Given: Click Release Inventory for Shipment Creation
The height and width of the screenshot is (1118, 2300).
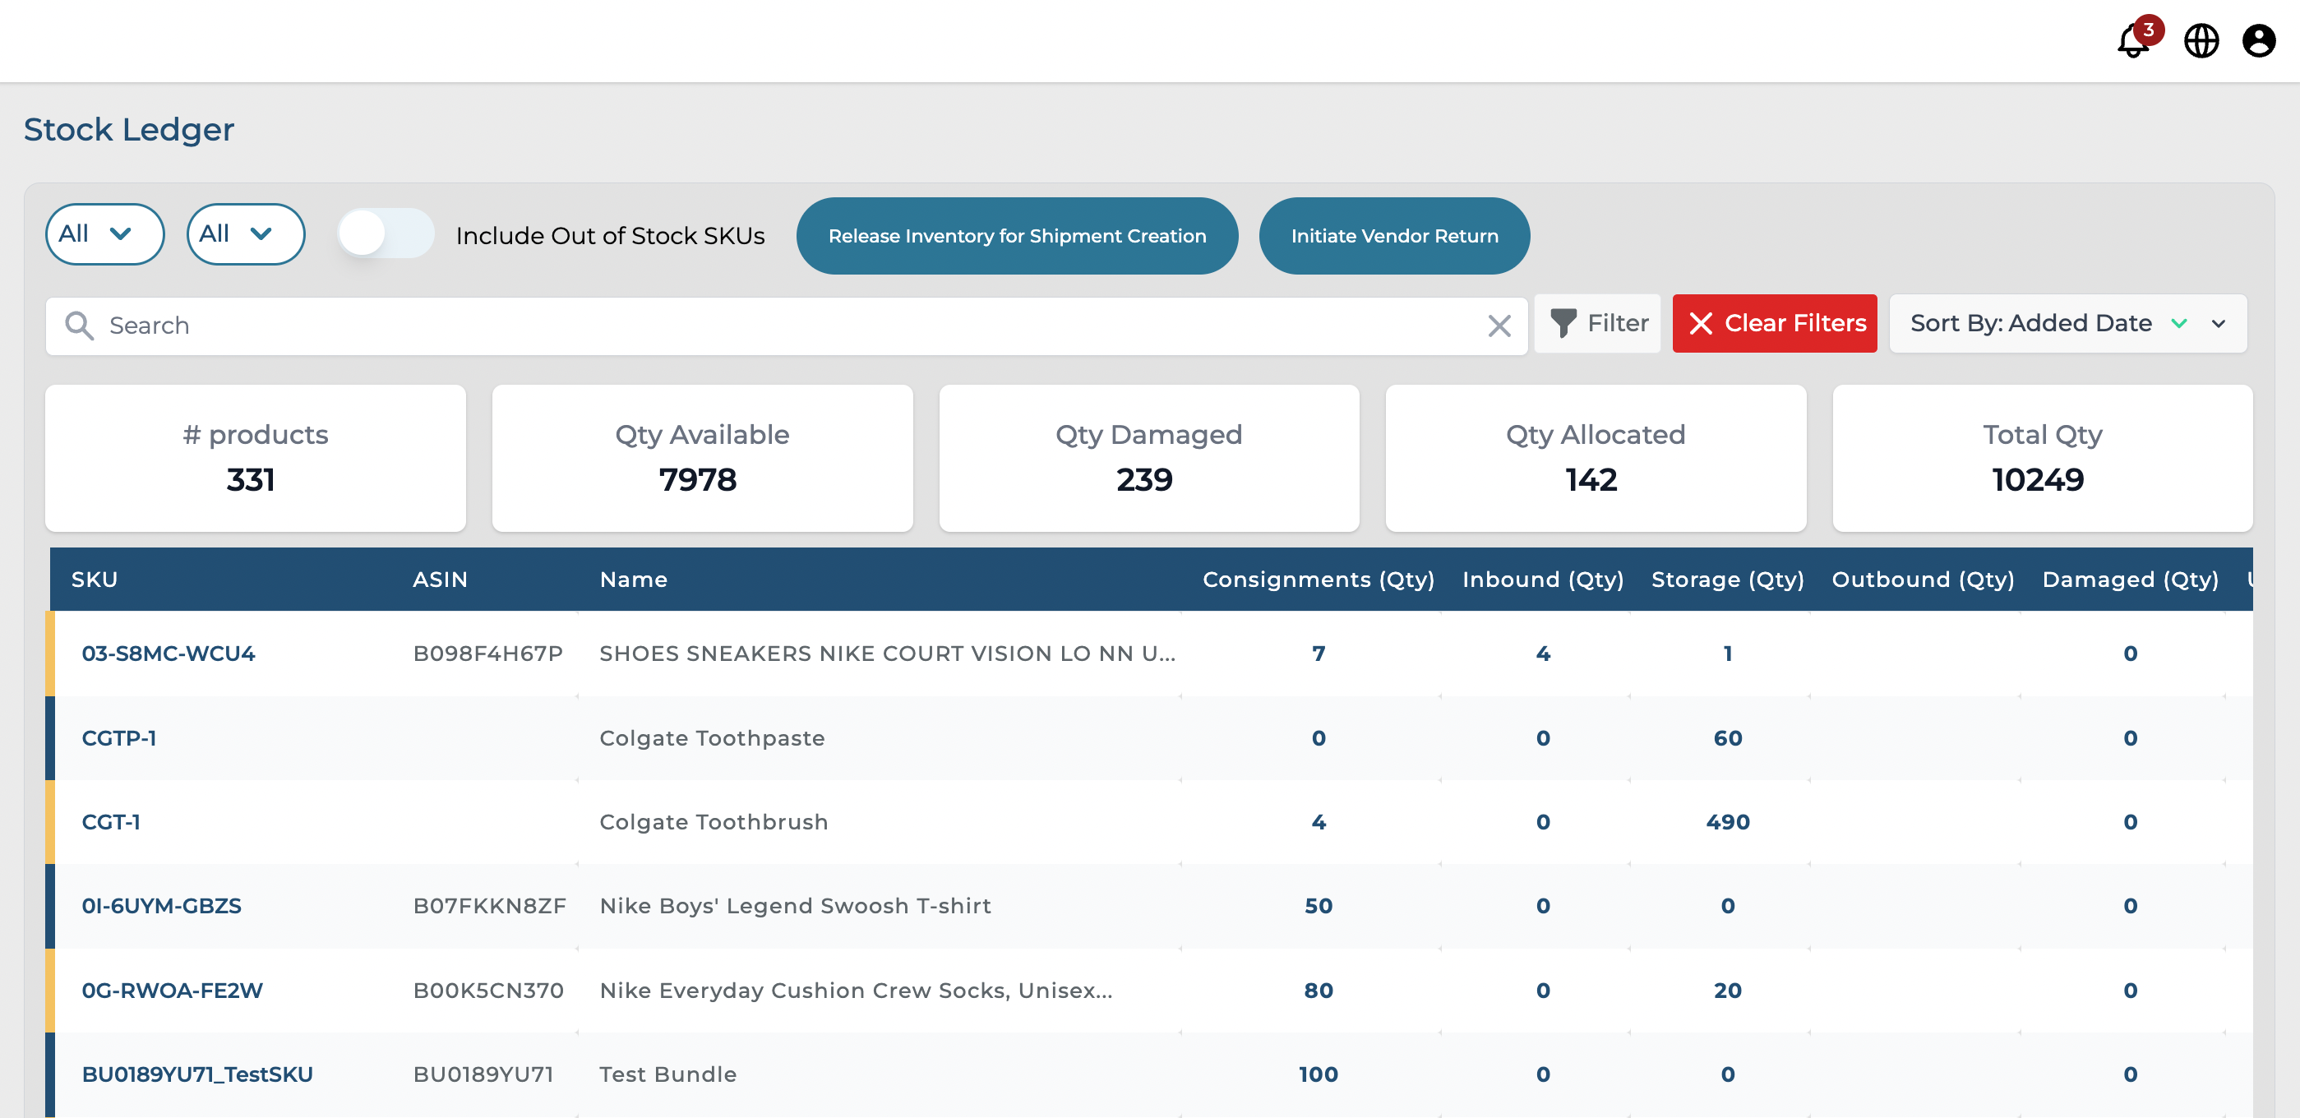Looking at the screenshot, I should click(1016, 236).
